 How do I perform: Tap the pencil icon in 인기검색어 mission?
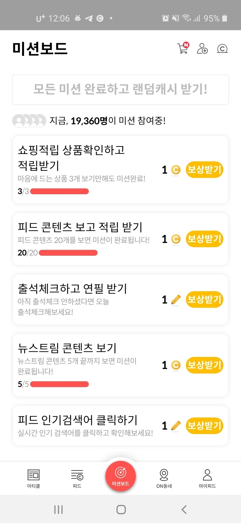click(176, 426)
